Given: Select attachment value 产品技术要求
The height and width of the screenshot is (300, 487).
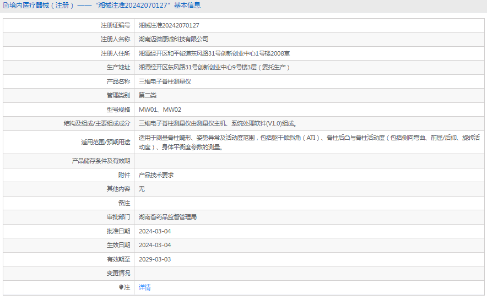Looking at the screenshot, I should [156, 175].
